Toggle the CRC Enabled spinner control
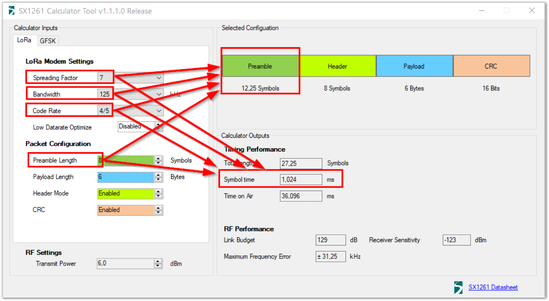549x301 pixels. pyautogui.click(x=159, y=210)
